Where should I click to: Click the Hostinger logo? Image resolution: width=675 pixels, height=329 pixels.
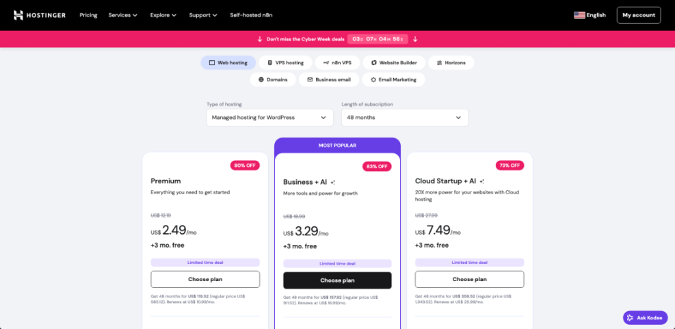point(40,15)
